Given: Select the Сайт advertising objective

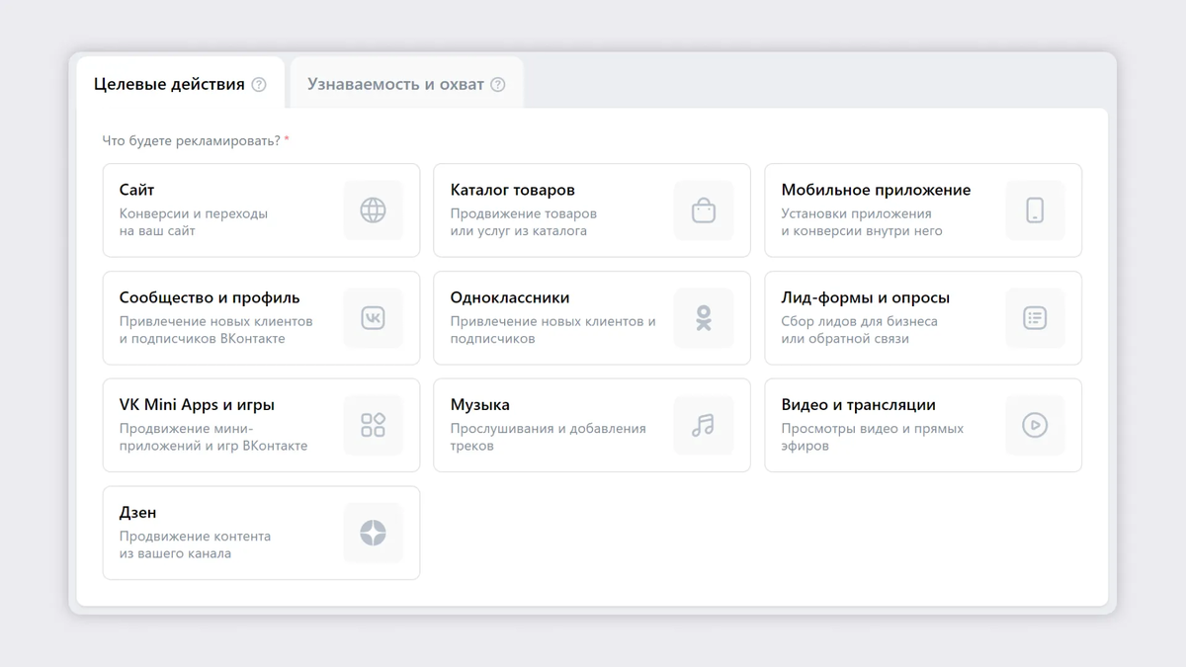Looking at the screenshot, I should point(227,209).
